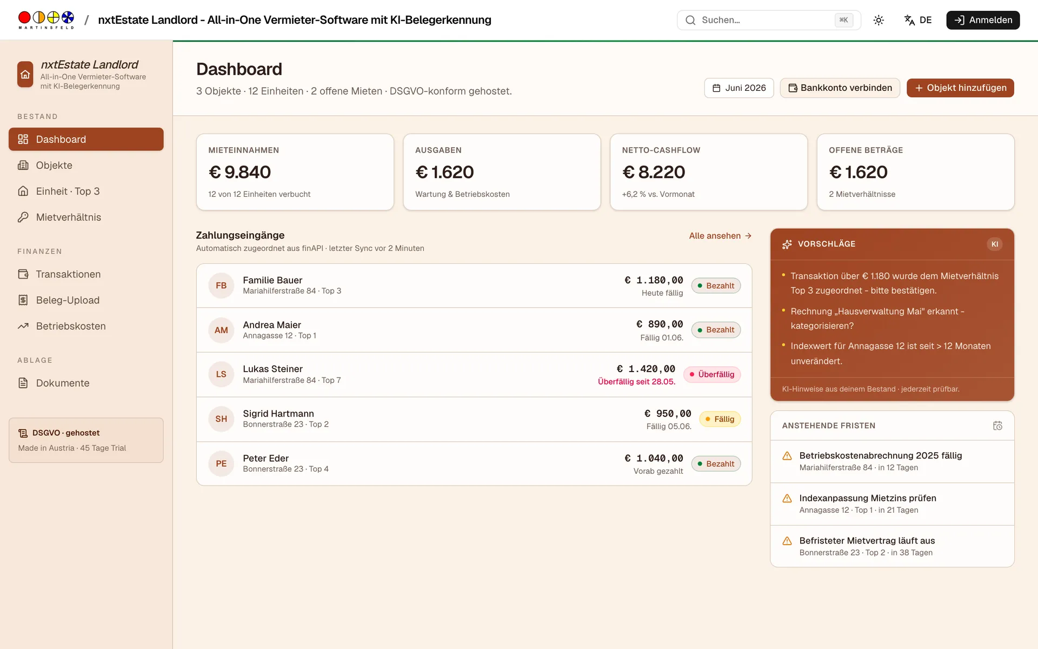Click Bezahlt badge for Andrea Maier
This screenshot has width=1038, height=649.
[716, 330]
